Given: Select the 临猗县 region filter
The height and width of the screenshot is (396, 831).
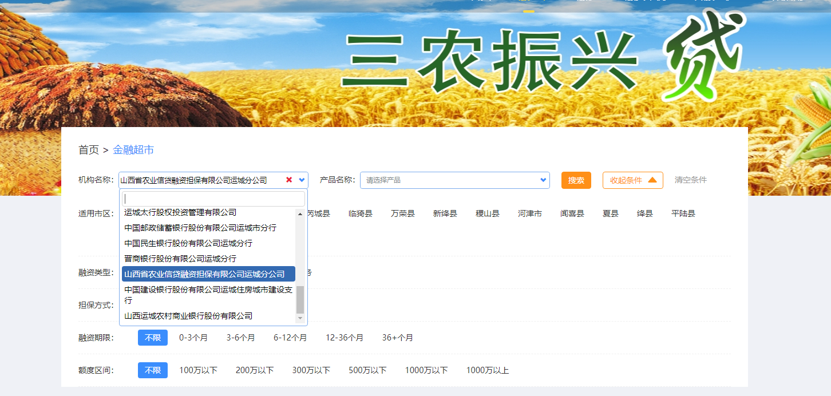Looking at the screenshot, I should pos(360,213).
